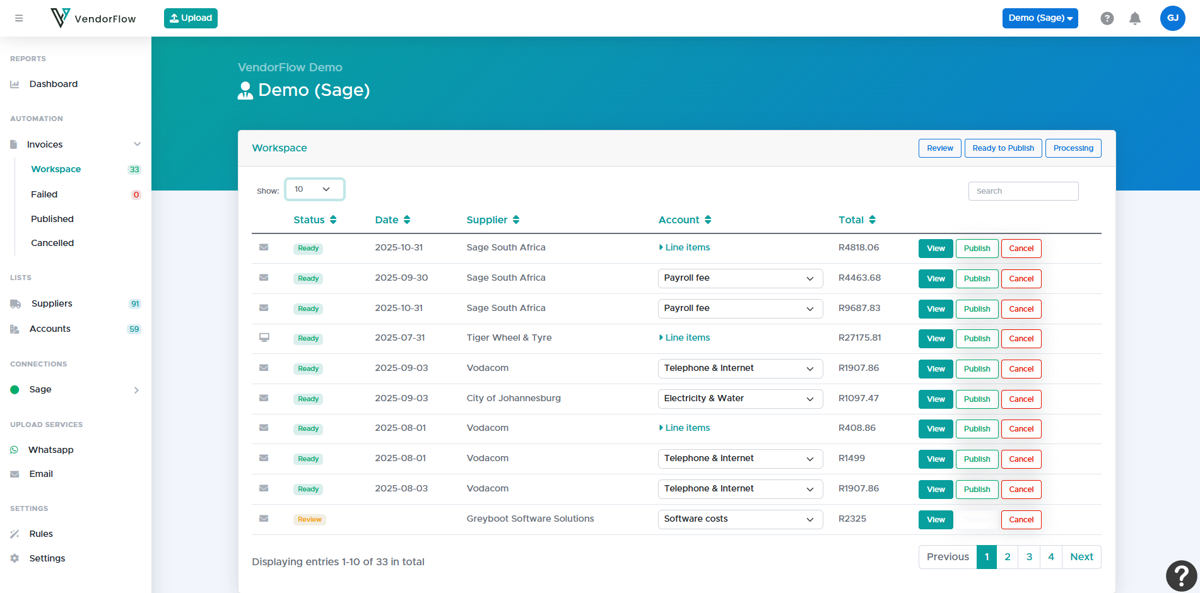Image resolution: width=1200 pixels, height=593 pixels.
Task: Open the hamburger sidebar menu
Action: (19, 18)
